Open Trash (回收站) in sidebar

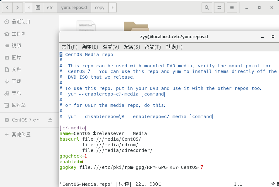tap(29, 105)
